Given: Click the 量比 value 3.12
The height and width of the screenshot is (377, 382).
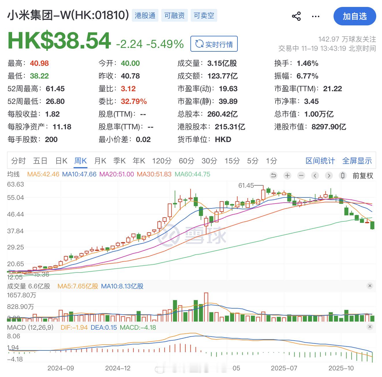Looking at the screenshot, I should click(x=128, y=89).
